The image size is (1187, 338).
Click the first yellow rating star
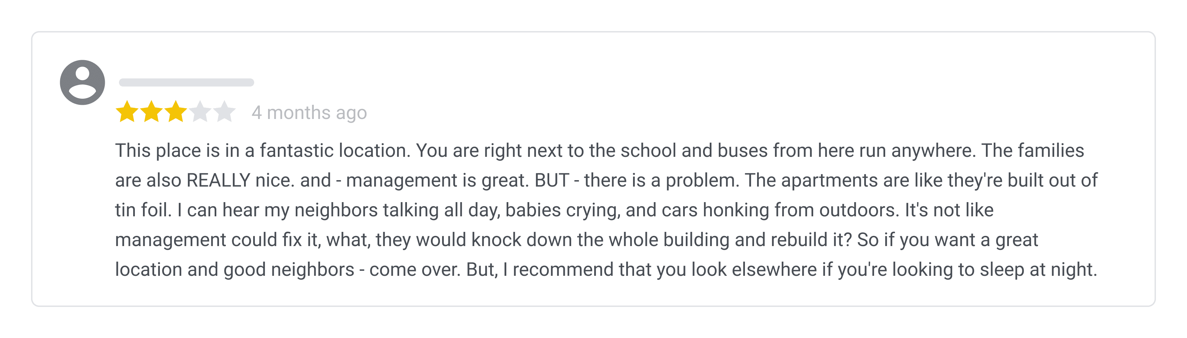(127, 112)
